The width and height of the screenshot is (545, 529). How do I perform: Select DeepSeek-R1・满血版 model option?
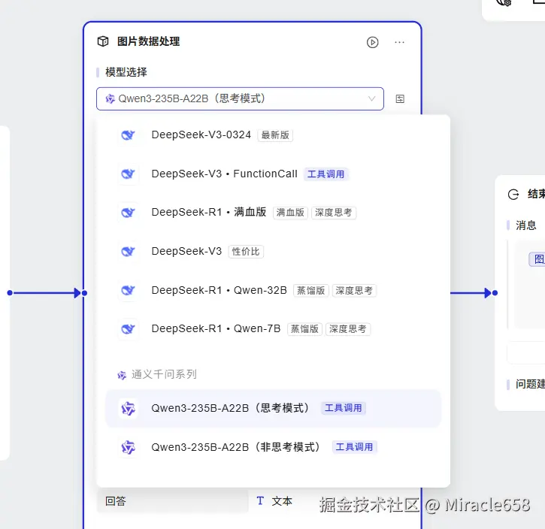point(273,212)
